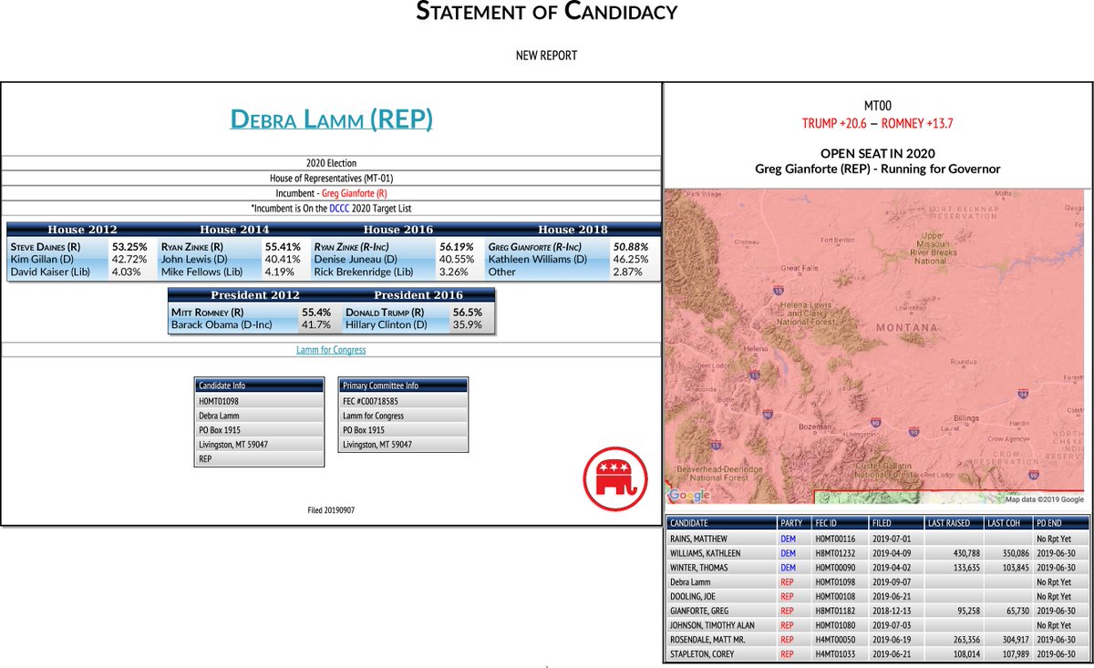Image resolution: width=1094 pixels, height=668 pixels.
Task: Click the Google logo on the map
Action: click(689, 496)
